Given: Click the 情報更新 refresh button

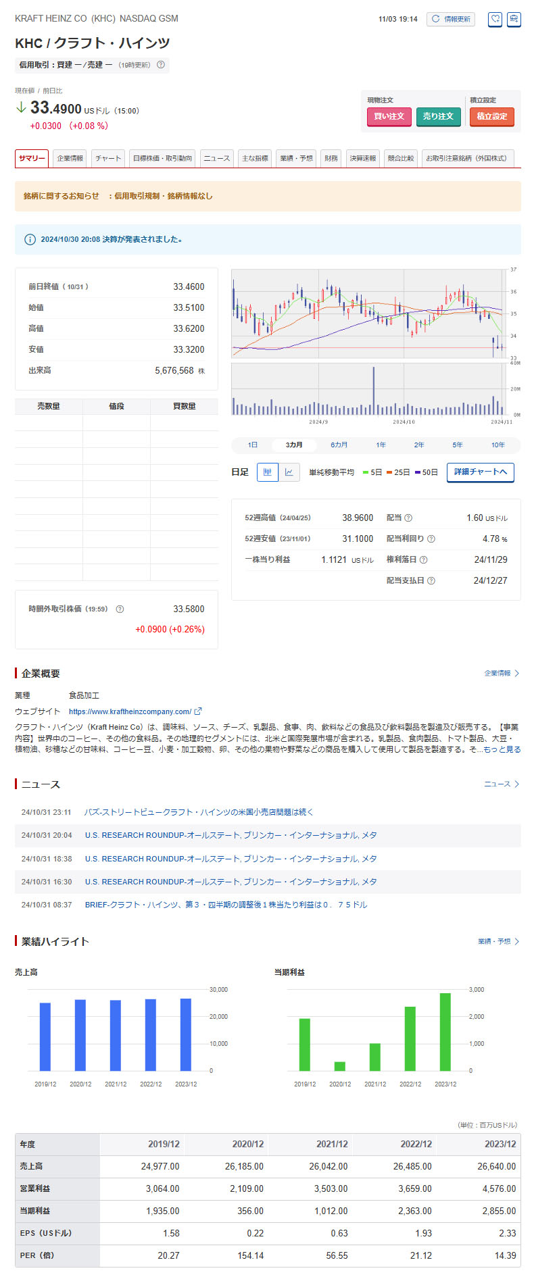Looking at the screenshot, I should [451, 19].
